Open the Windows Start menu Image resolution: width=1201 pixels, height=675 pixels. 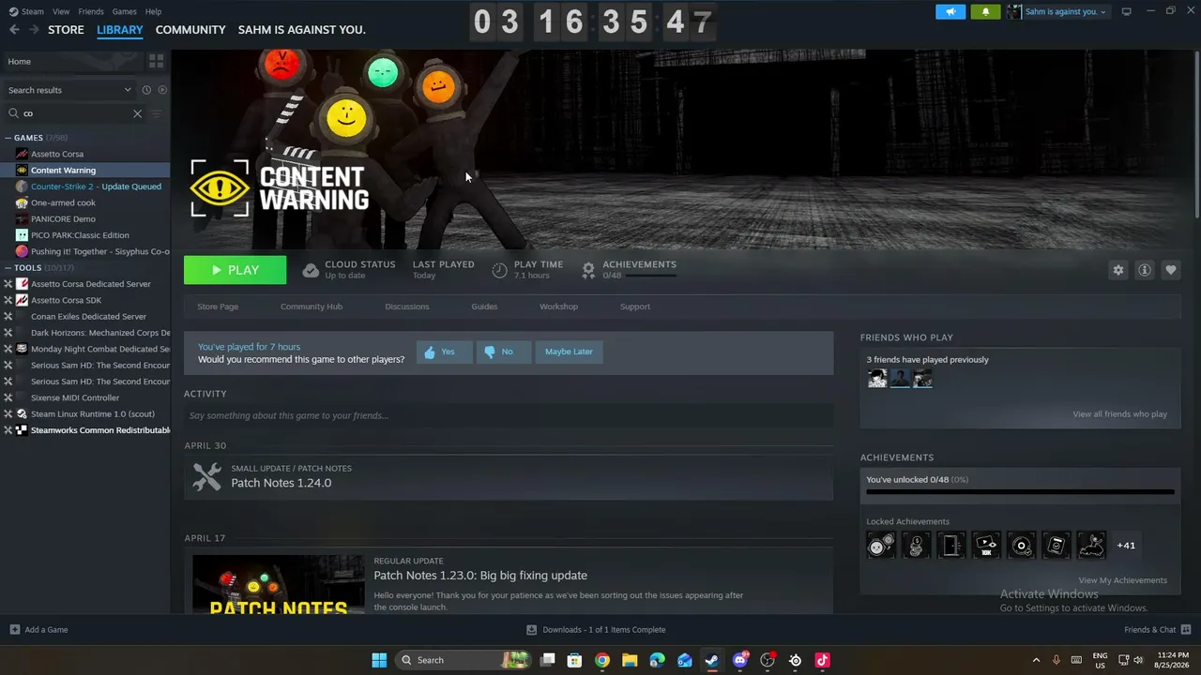[x=379, y=660]
